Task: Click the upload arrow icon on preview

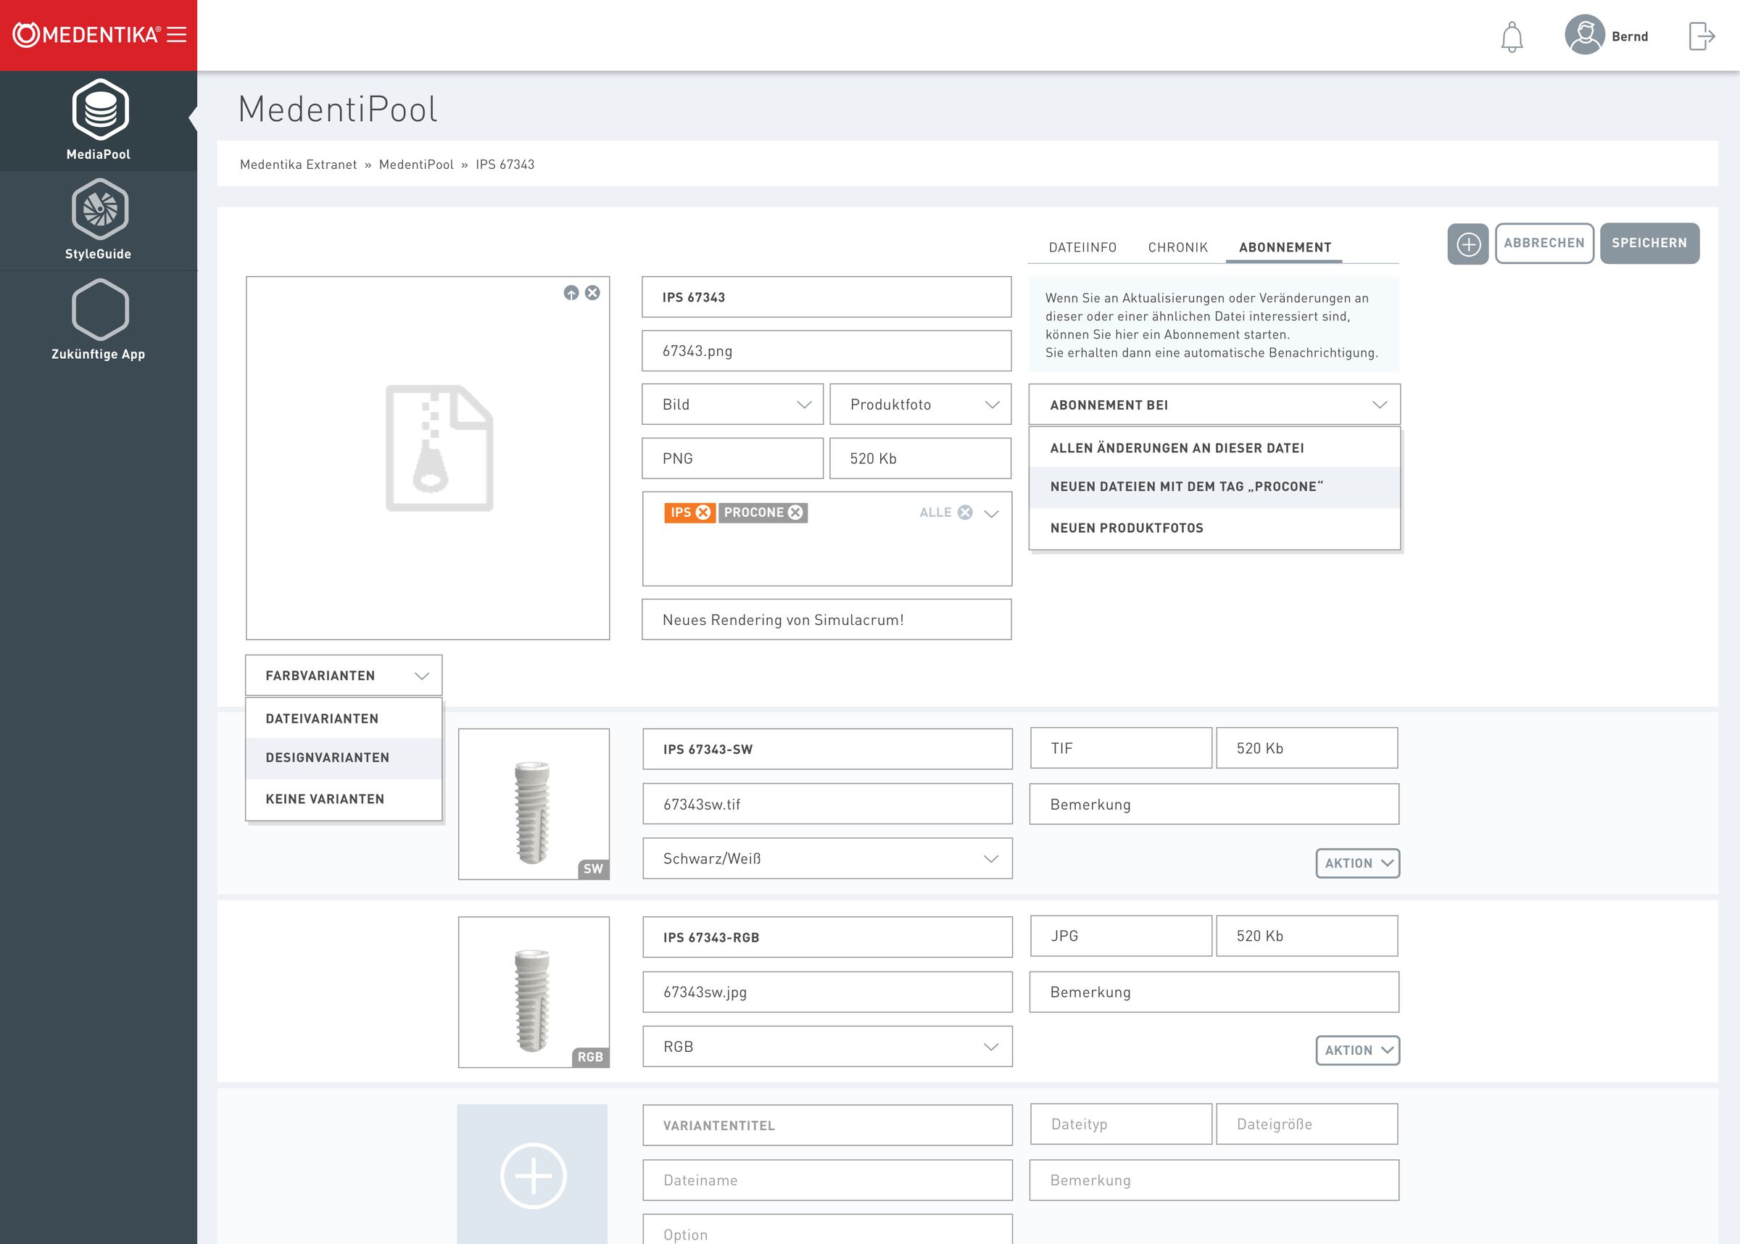Action: coord(571,293)
